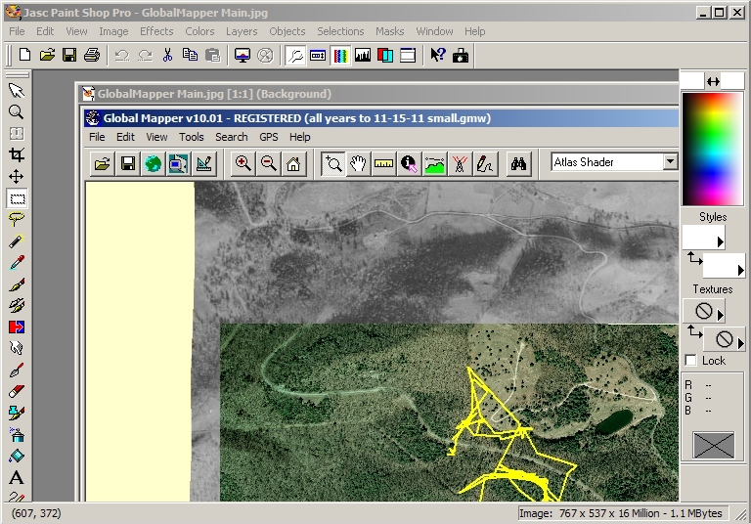Click the Context Help arrow-question icon
The width and height of the screenshot is (751, 524).
coord(438,55)
